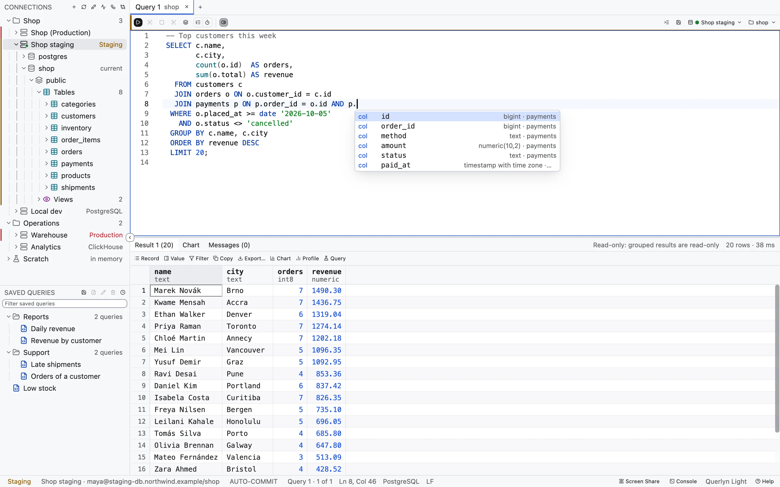Collapse the Shop staging connection
Image resolution: width=780 pixels, height=487 pixels.
(x=16, y=44)
